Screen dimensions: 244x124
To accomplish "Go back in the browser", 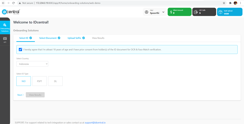I will (3, 3).
